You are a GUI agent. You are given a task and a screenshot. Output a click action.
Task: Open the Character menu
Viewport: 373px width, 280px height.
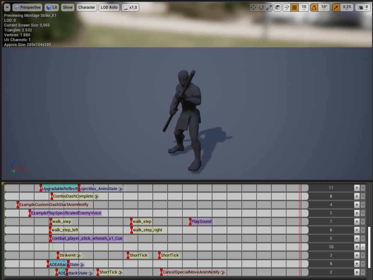(86, 7)
